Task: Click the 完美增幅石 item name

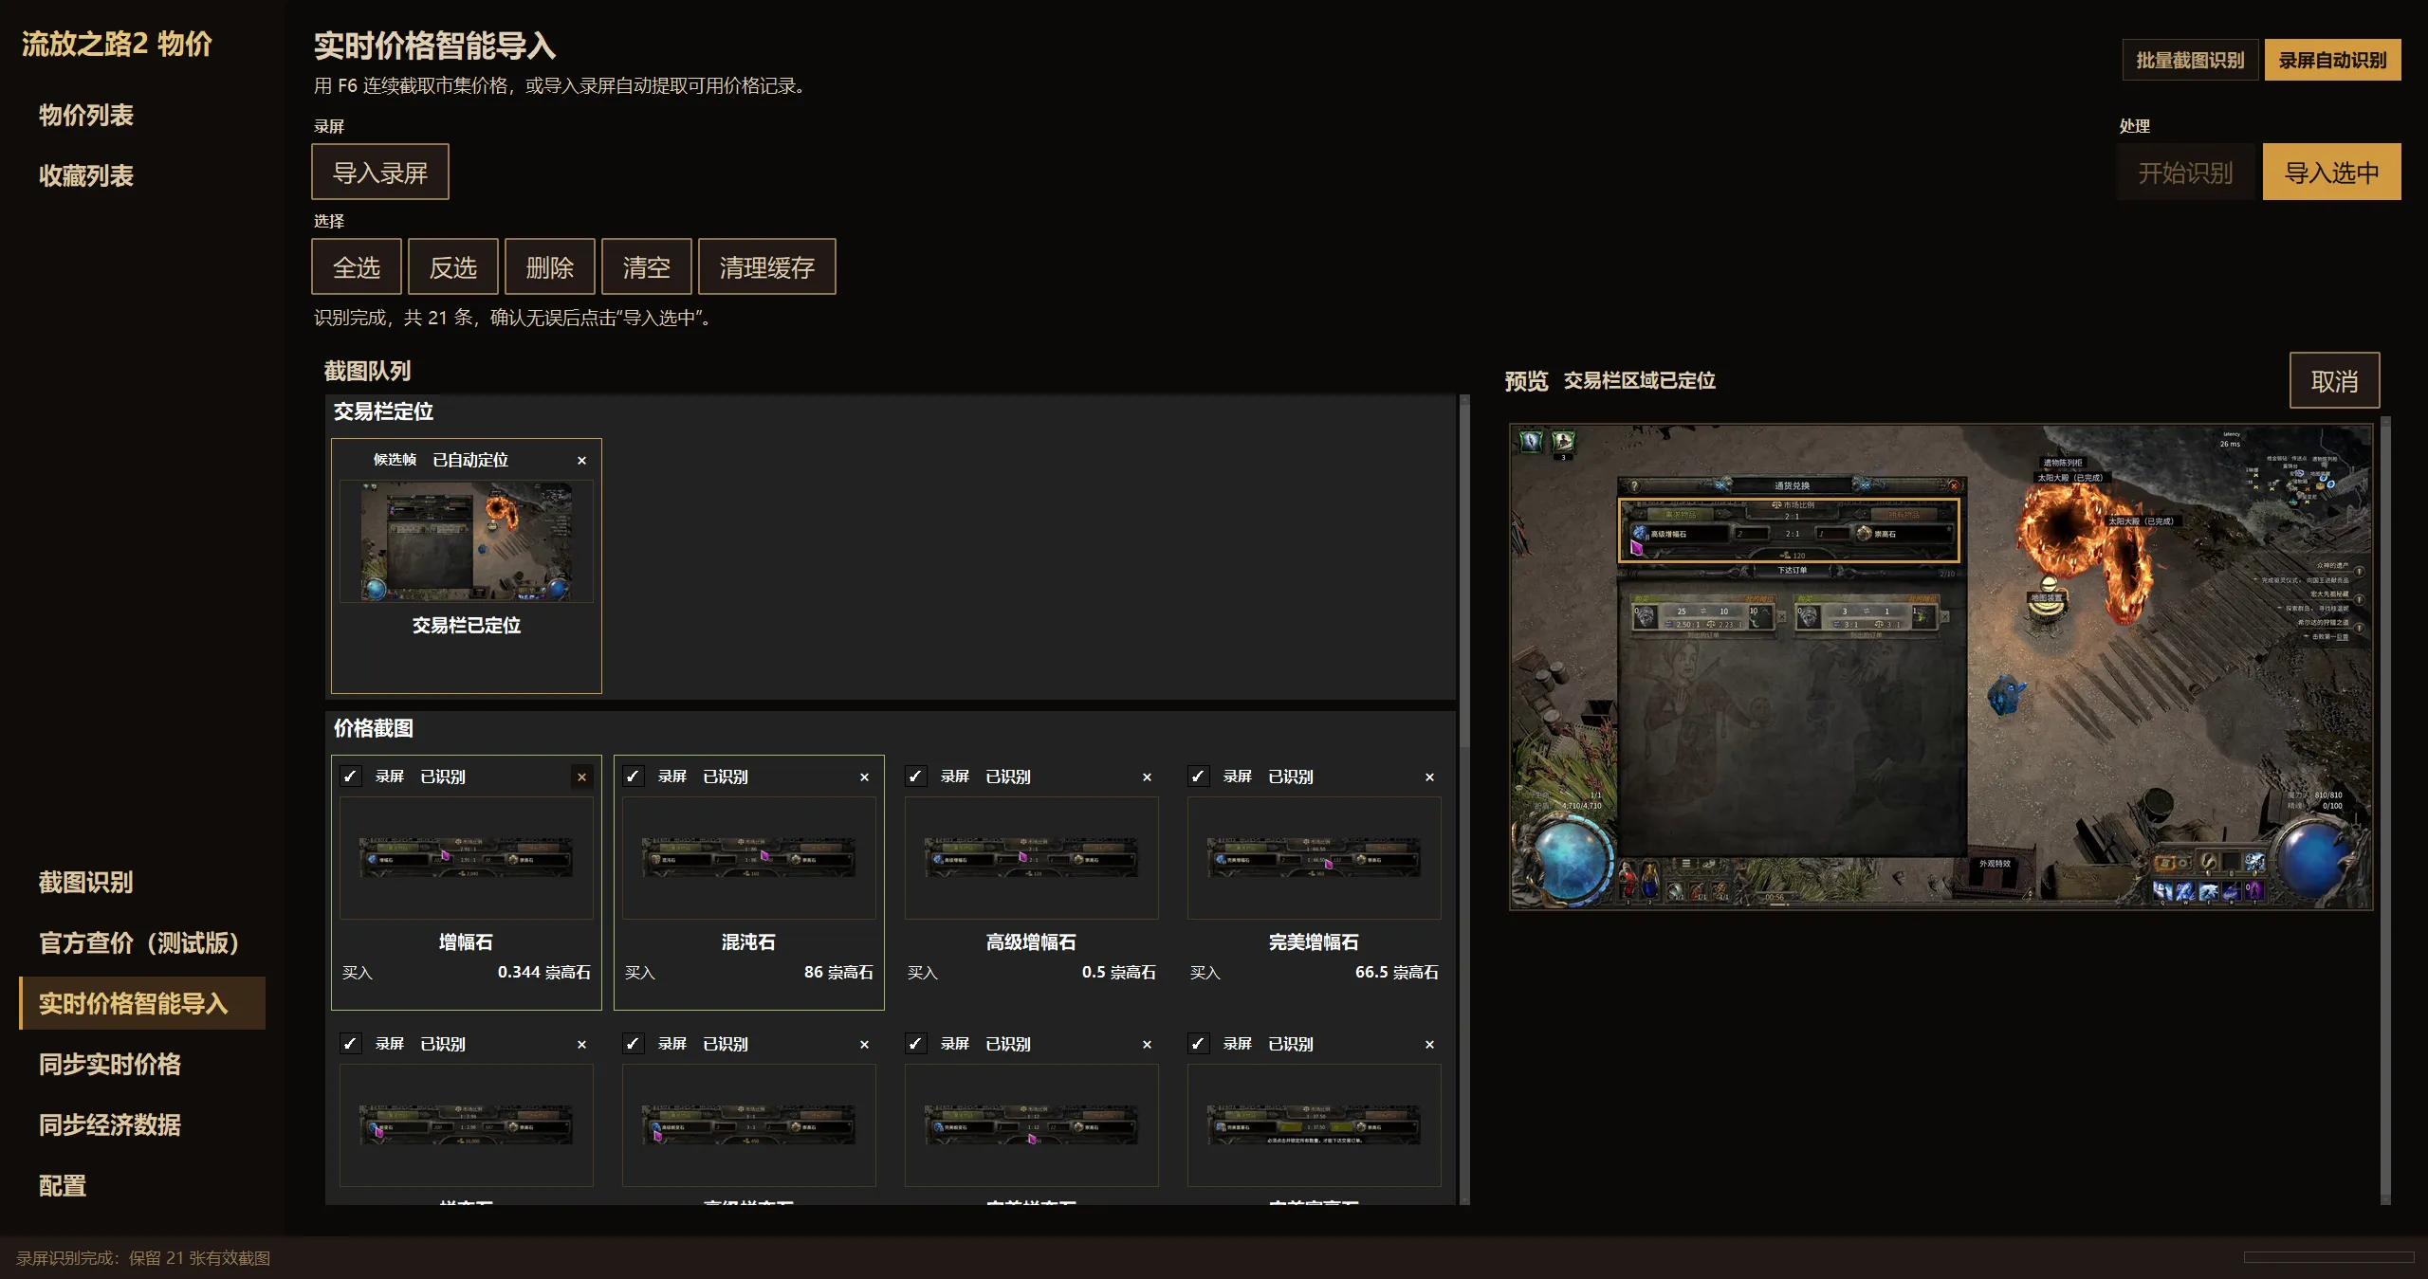Action: coord(1314,942)
